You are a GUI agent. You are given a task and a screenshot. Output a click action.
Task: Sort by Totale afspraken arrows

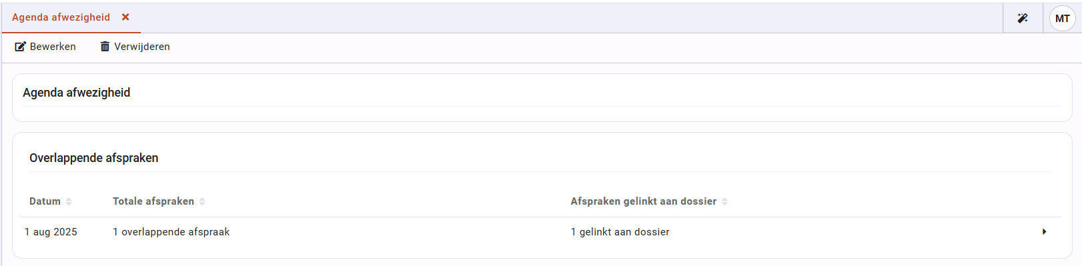pos(202,201)
